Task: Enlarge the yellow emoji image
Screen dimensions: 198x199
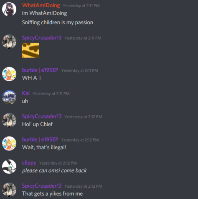Action: pos(30,50)
